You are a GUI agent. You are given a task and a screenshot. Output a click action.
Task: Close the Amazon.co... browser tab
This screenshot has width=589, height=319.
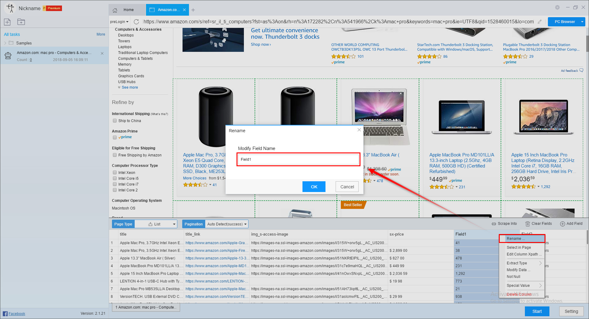pos(184,10)
